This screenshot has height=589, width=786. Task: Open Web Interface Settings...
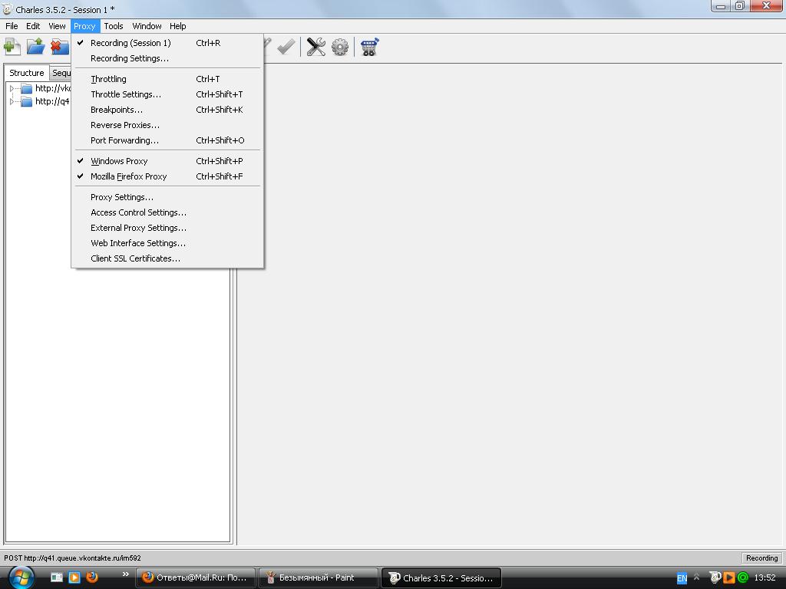click(x=167, y=243)
